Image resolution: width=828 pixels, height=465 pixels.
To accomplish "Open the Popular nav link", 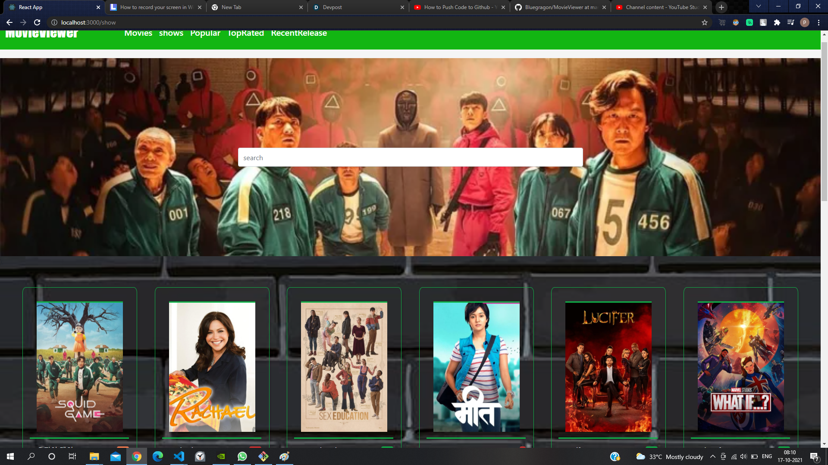I will coord(205,34).
